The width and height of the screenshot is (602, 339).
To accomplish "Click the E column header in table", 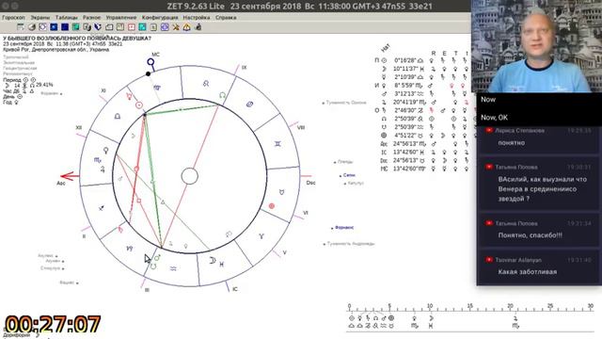I will pyautogui.click(x=444, y=53).
